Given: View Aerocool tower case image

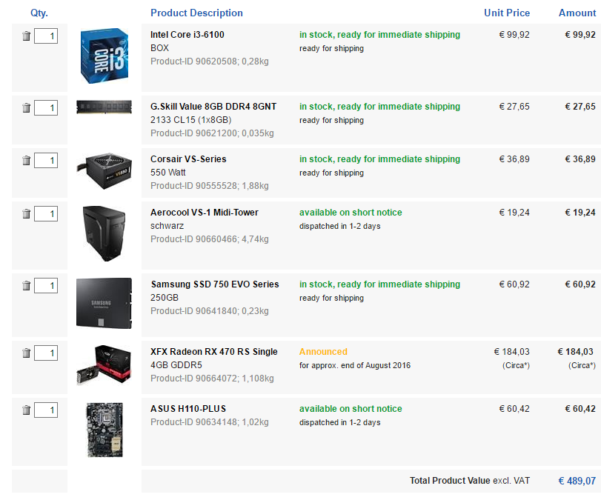Looking at the screenshot, I should (x=104, y=233).
